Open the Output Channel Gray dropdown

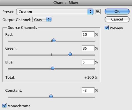[42, 20]
